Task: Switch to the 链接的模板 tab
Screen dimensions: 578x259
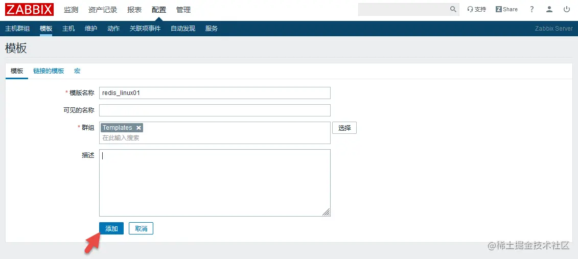Action: [x=49, y=71]
